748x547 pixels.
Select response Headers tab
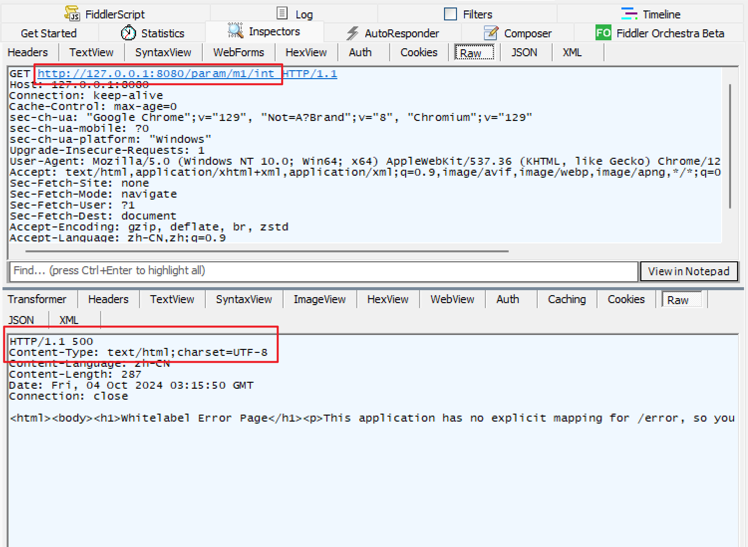[108, 299]
